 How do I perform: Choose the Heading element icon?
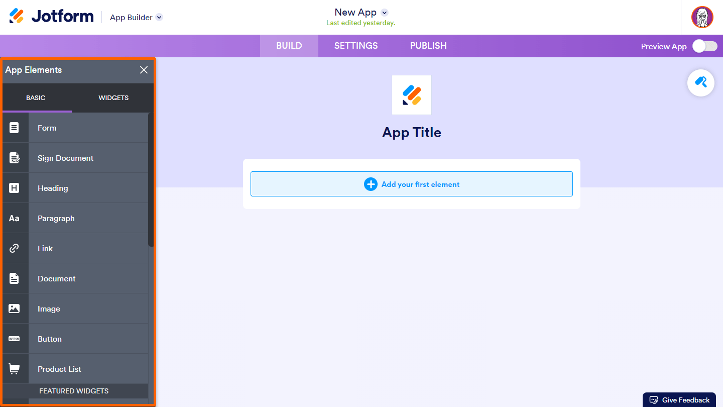click(x=14, y=188)
